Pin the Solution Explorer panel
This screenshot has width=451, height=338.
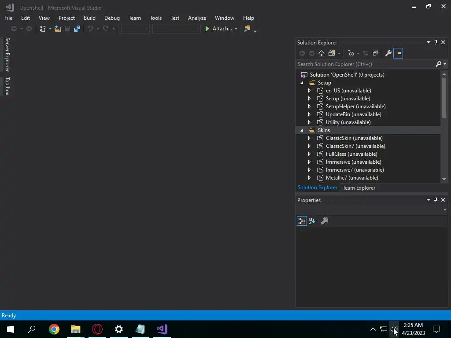click(x=436, y=43)
